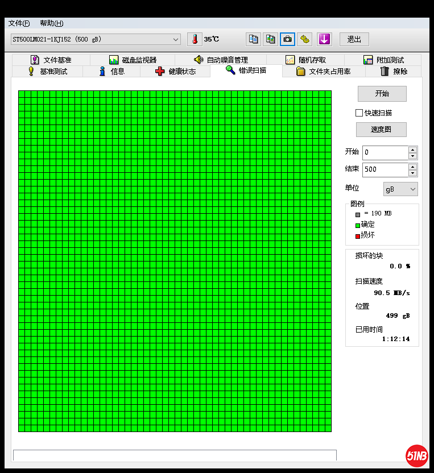Viewport: 434px width, 473px height.
Task: Click the 速度图 button
Action: (x=381, y=130)
